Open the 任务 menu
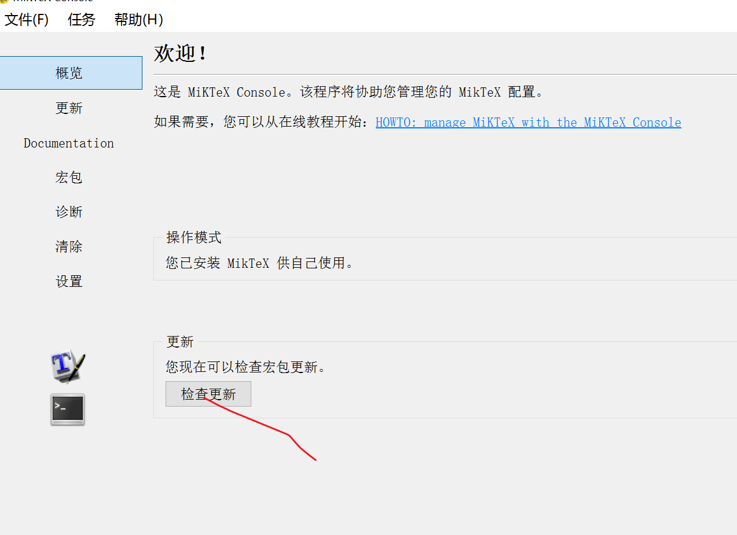 tap(81, 20)
